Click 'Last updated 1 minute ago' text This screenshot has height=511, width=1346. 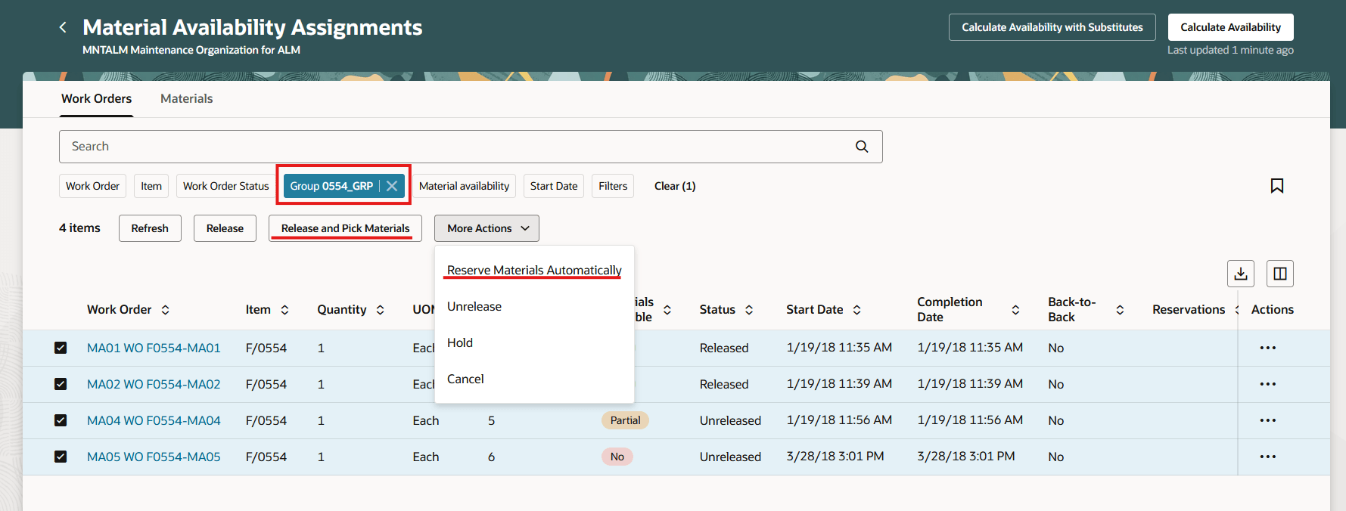point(1230,50)
